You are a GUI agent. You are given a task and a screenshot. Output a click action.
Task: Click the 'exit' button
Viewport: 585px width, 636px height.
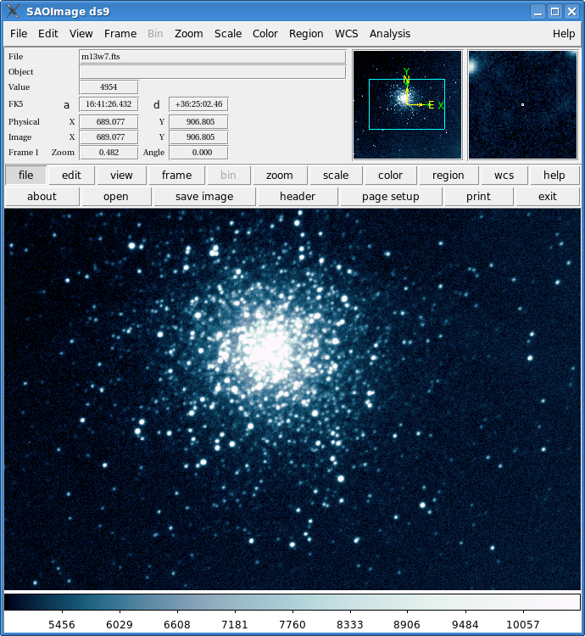[x=548, y=197]
